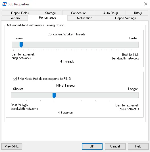Switch to the Report Roles tab
The width and height of the screenshot is (150, 152).
[20, 13]
